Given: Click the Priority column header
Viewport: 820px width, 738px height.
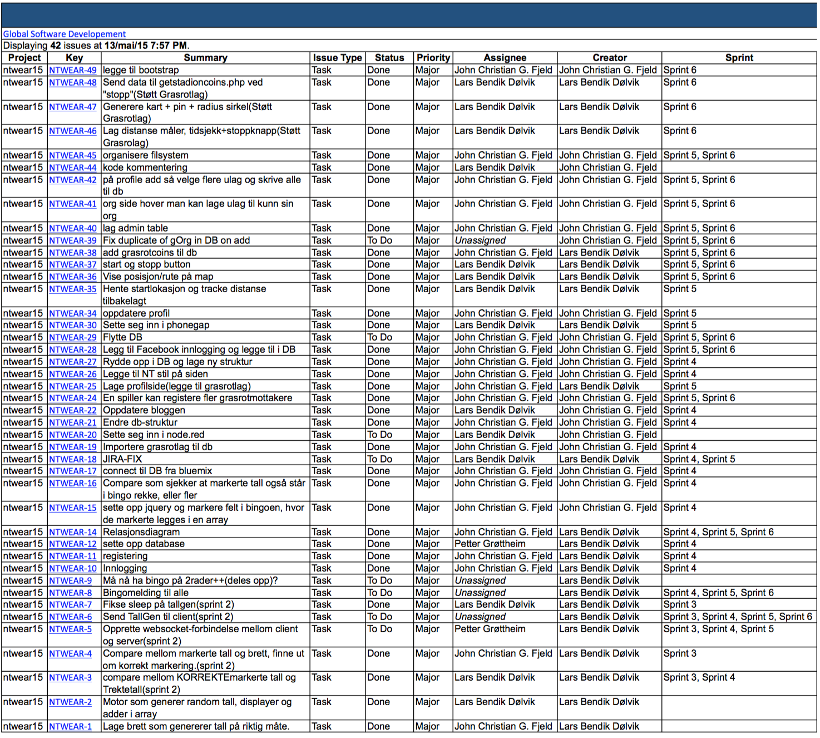Looking at the screenshot, I should pos(433,58).
